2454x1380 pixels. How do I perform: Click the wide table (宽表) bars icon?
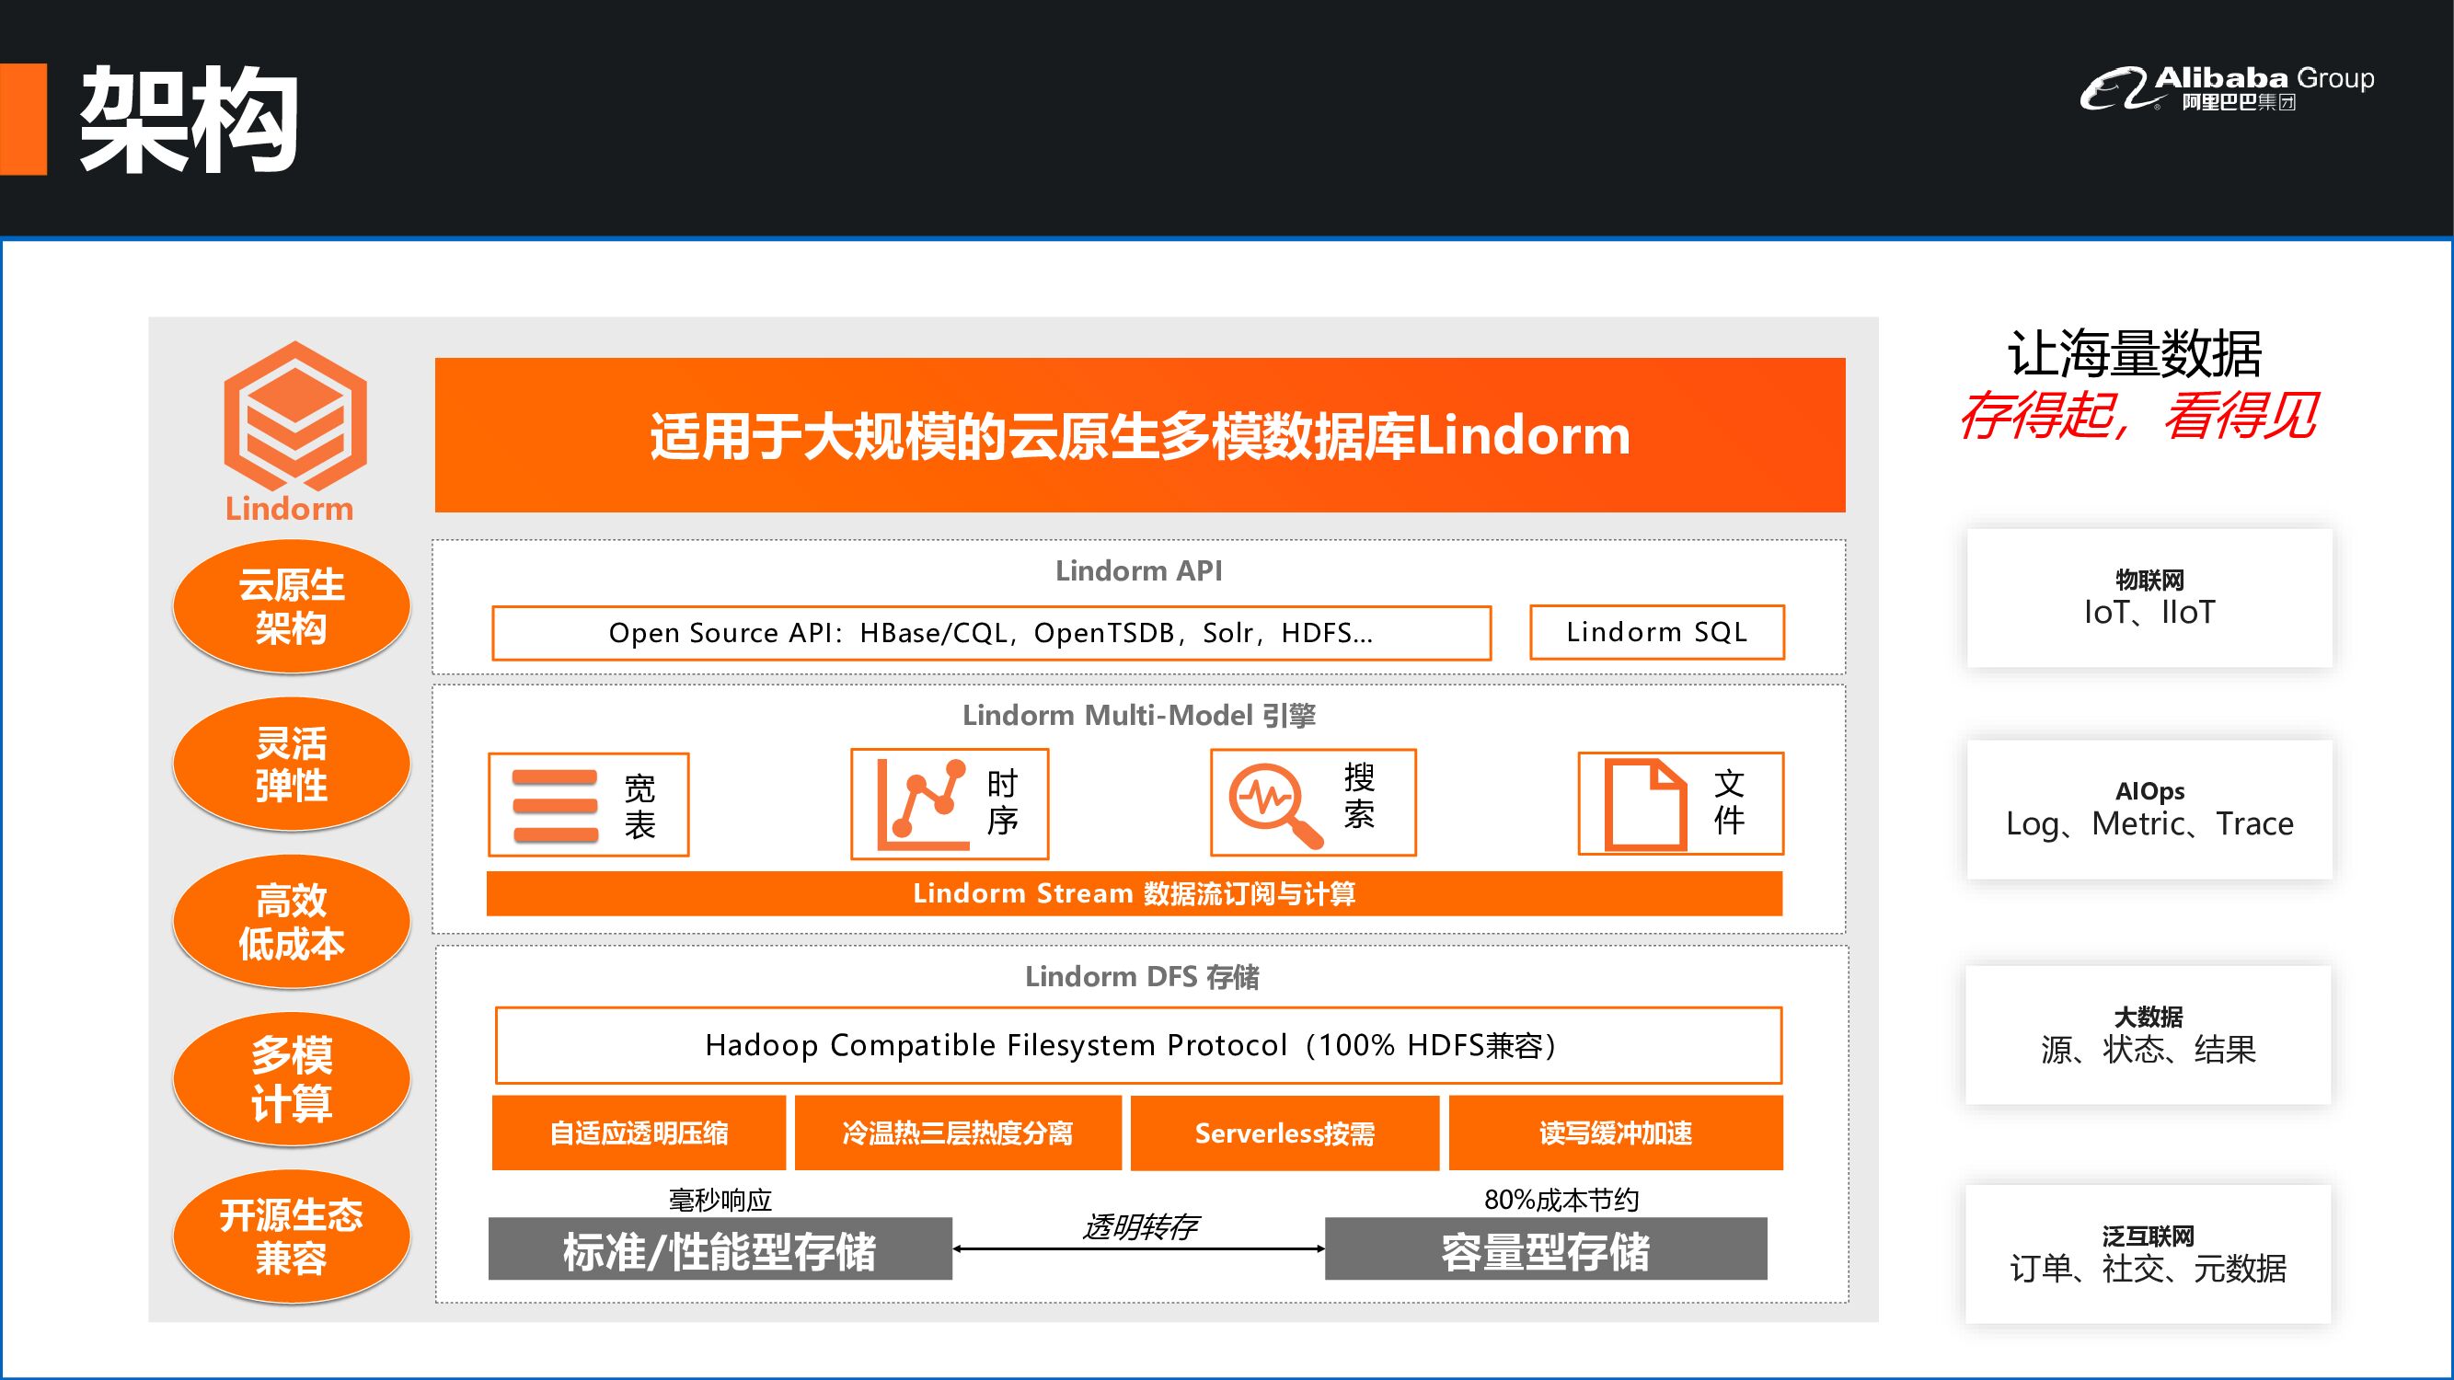click(x=555, y=806)
